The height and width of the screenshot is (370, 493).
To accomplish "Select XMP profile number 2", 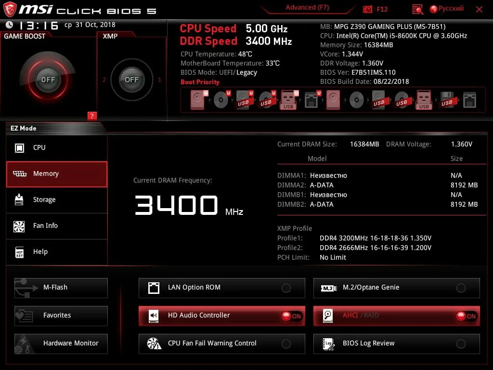I will coord(104,80).
